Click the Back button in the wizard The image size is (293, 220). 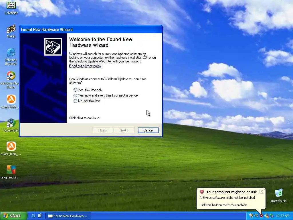(102, 130)
